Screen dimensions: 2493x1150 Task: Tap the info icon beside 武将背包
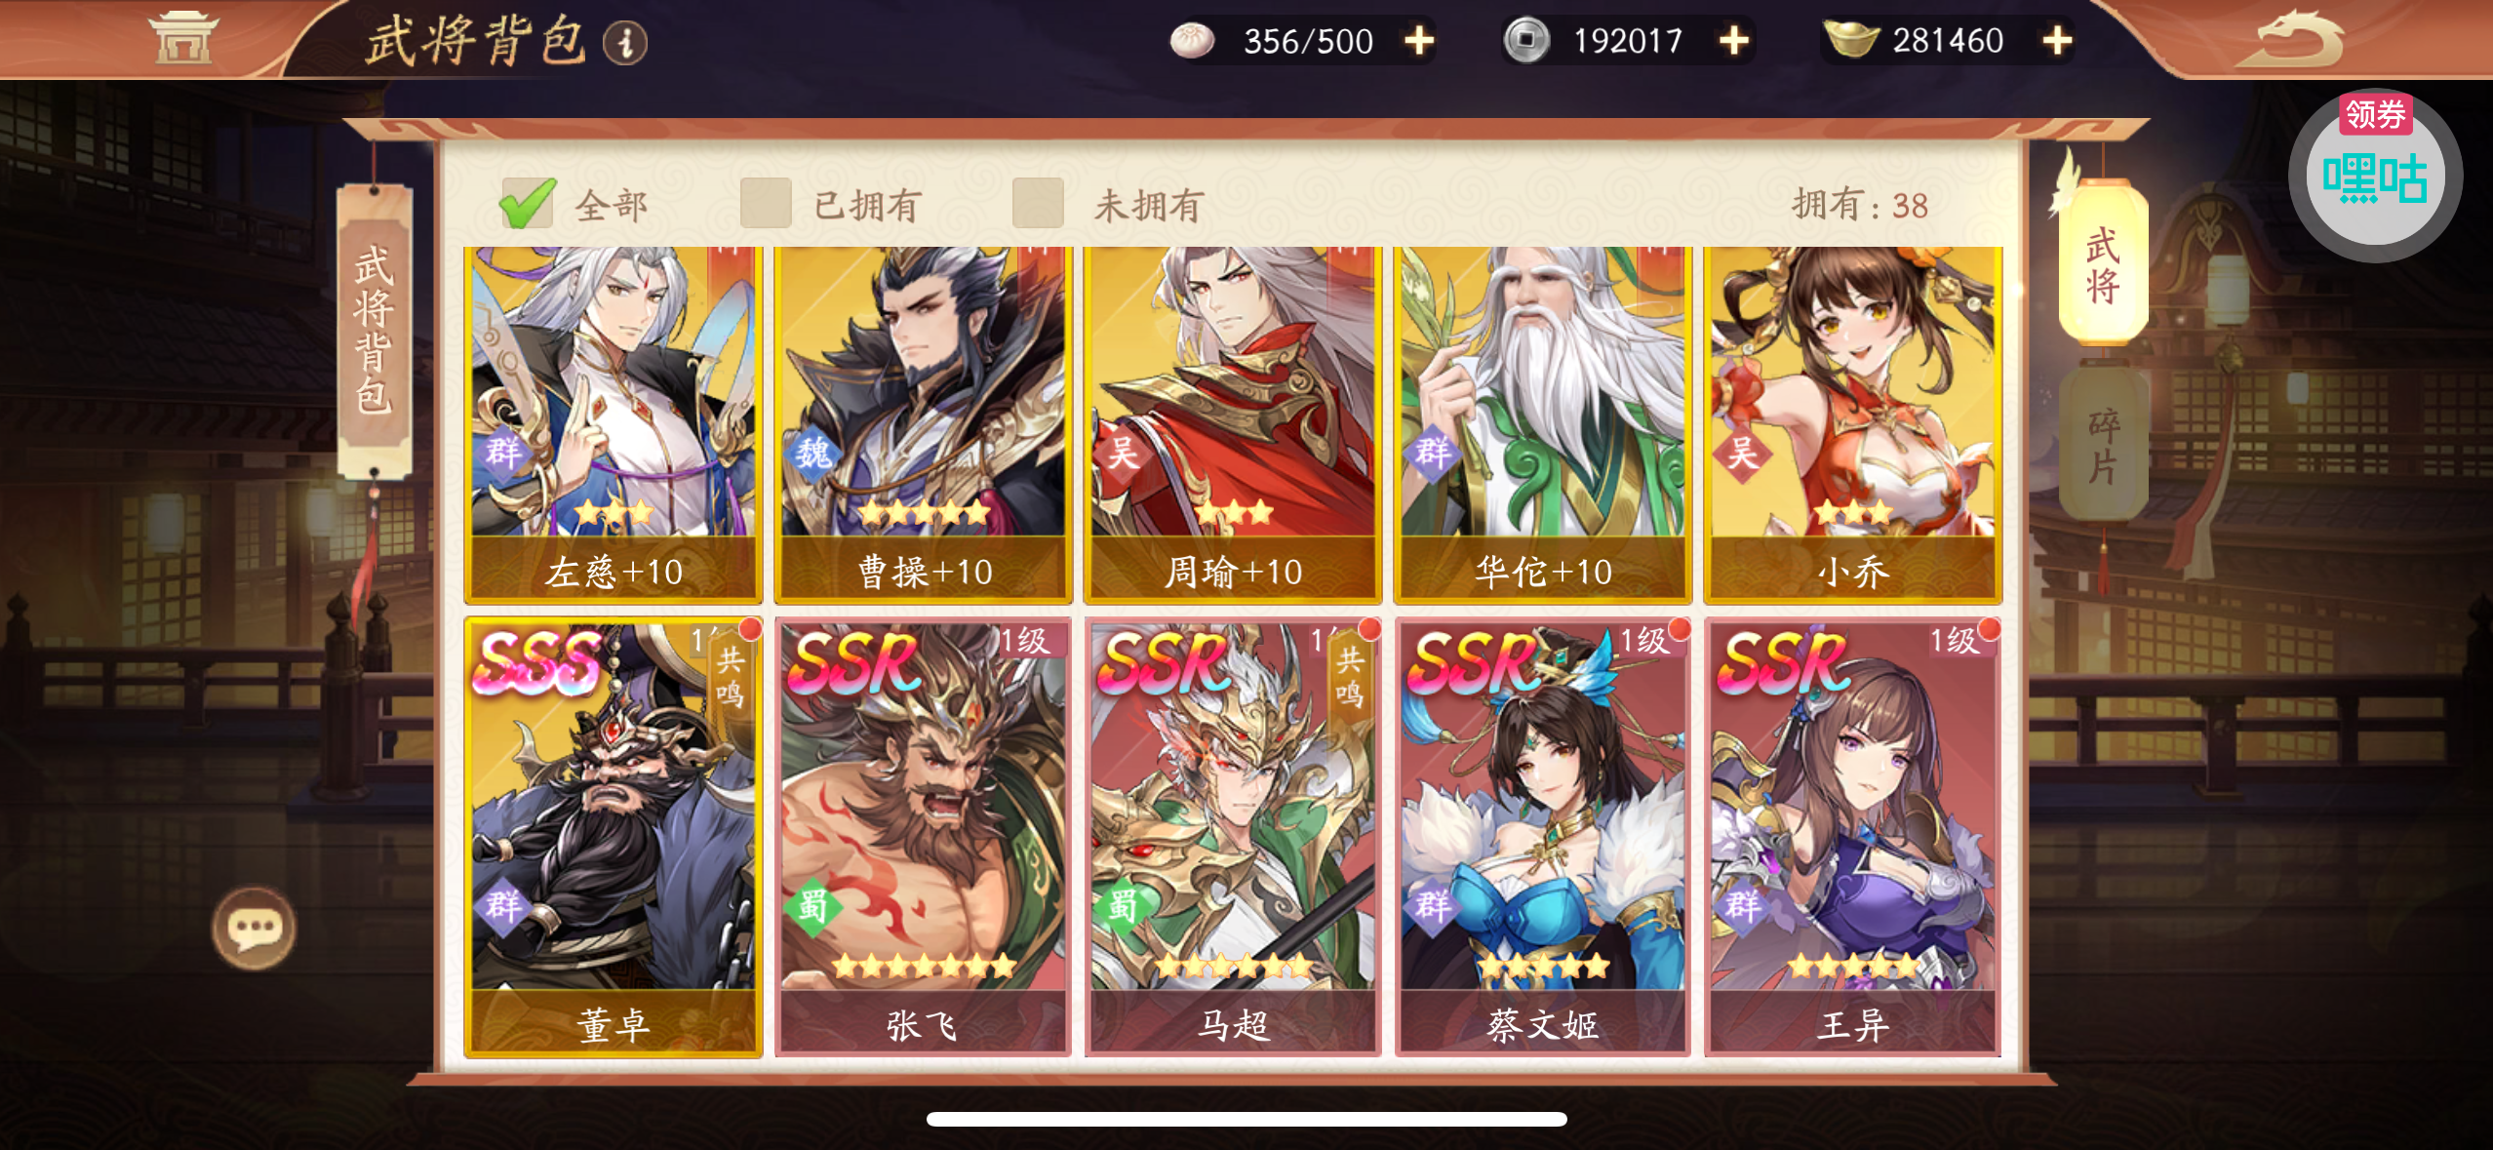pos(625,42)
